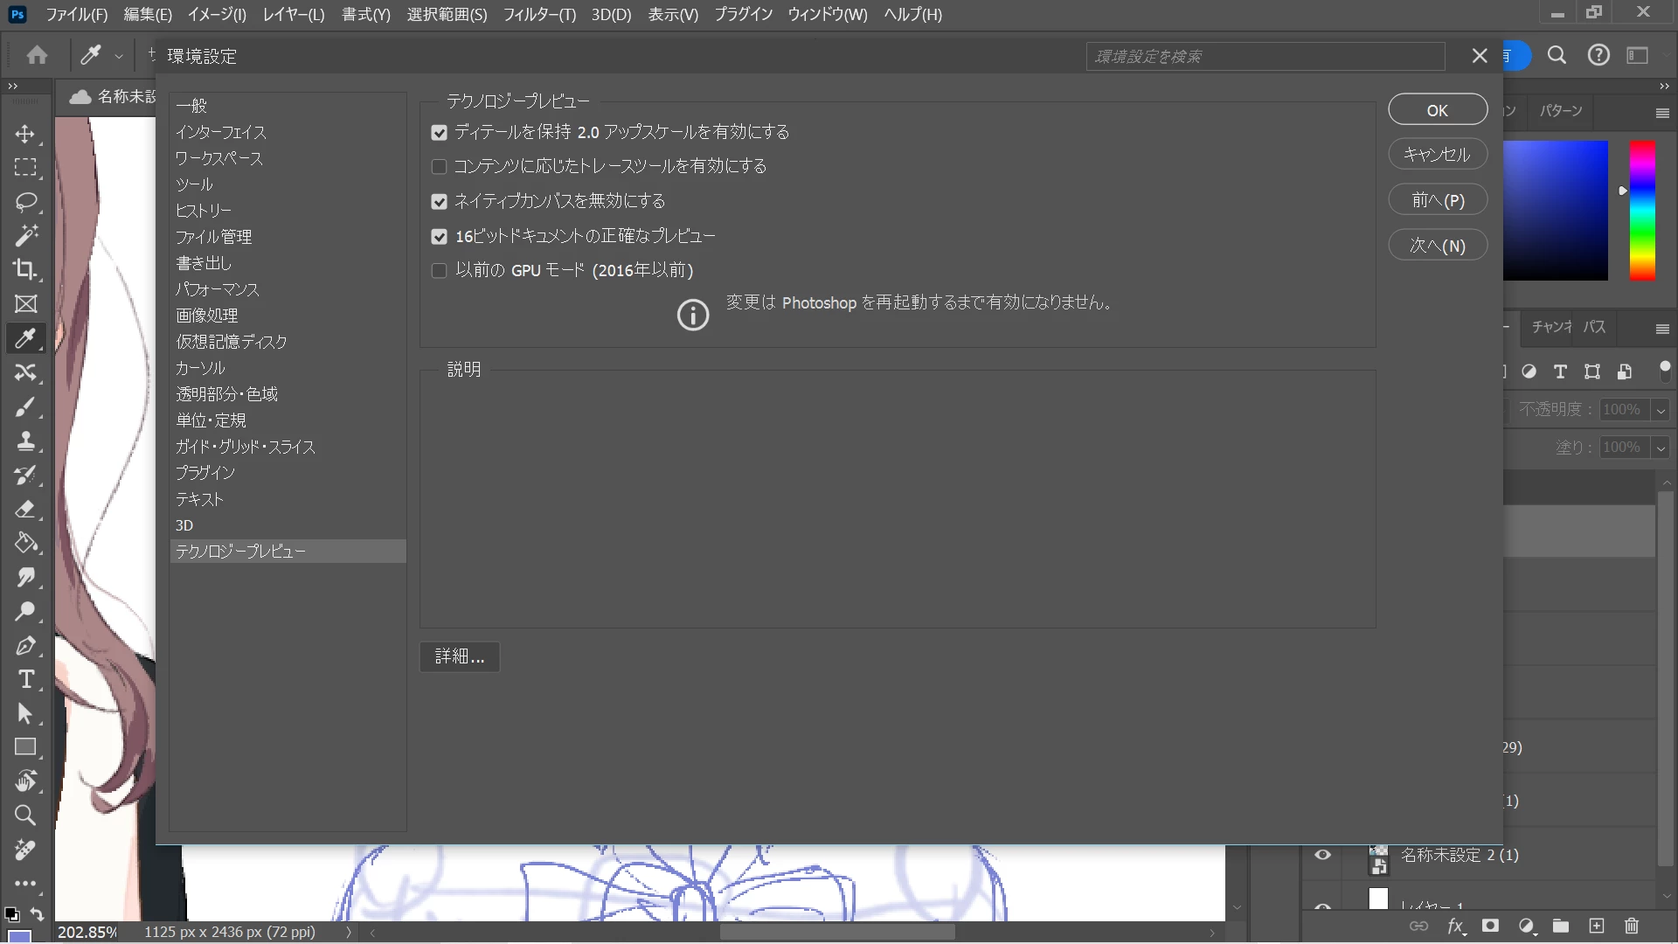Select パフォーマンス in preferences list
The height and width of the screenshot is (944, 1678).
218,289
